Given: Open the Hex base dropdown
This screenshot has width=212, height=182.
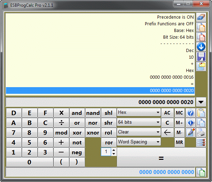Looking at the screenshot, I should pyautogui.click(x=139, y=112).
